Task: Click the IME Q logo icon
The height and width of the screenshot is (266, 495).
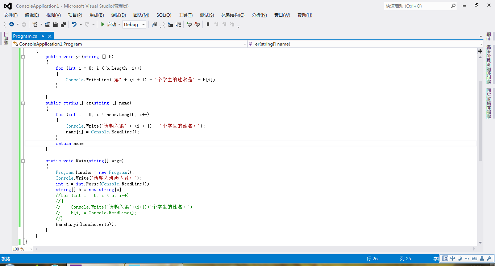Action: [445, 258]
